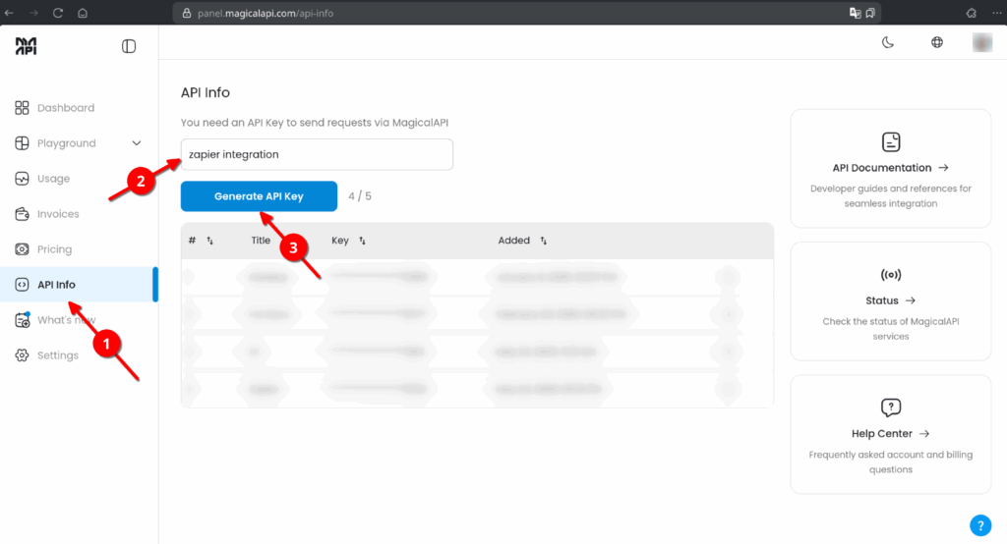
Task: Click the Playground sidebar icon
Action: pyautogui.click(x=22, y=143)
